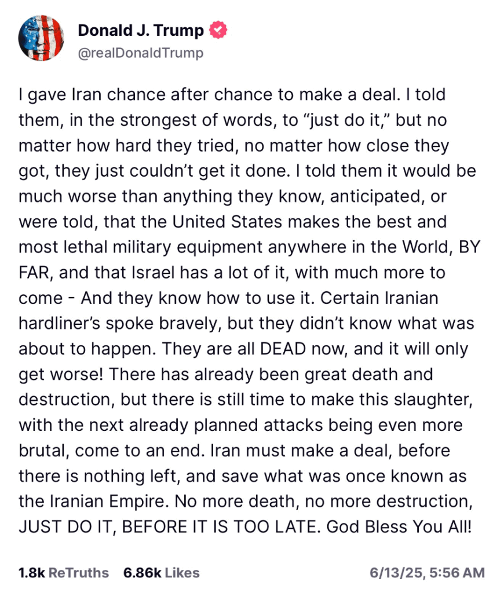Image resolution: width=504 pixels, height=593 pixels.
Task: Click the @realDonaldTrump handle
Action: click(x=141, y=53)
